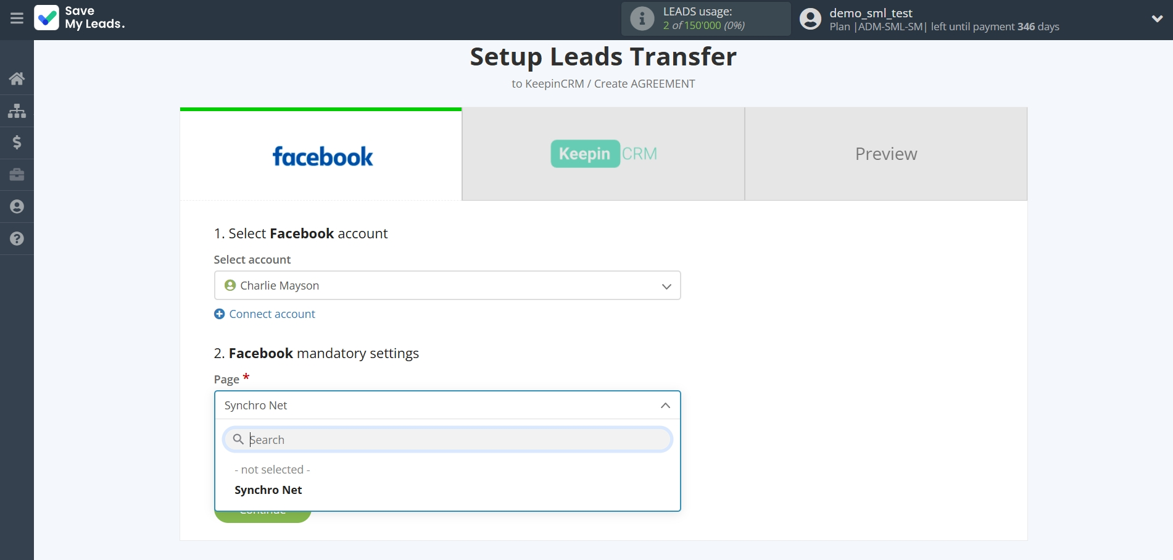The width and height of the screenshot is (1173, 560).
Task: Expand the account menu chevron in header
Action: [x=1157, y=19]
